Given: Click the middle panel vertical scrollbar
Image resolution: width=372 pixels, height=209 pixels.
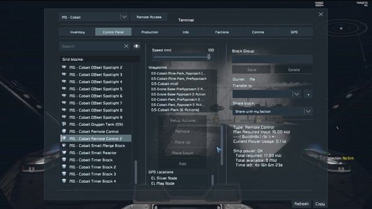Looking at the screenshot, I should click(x=221, y=145).
